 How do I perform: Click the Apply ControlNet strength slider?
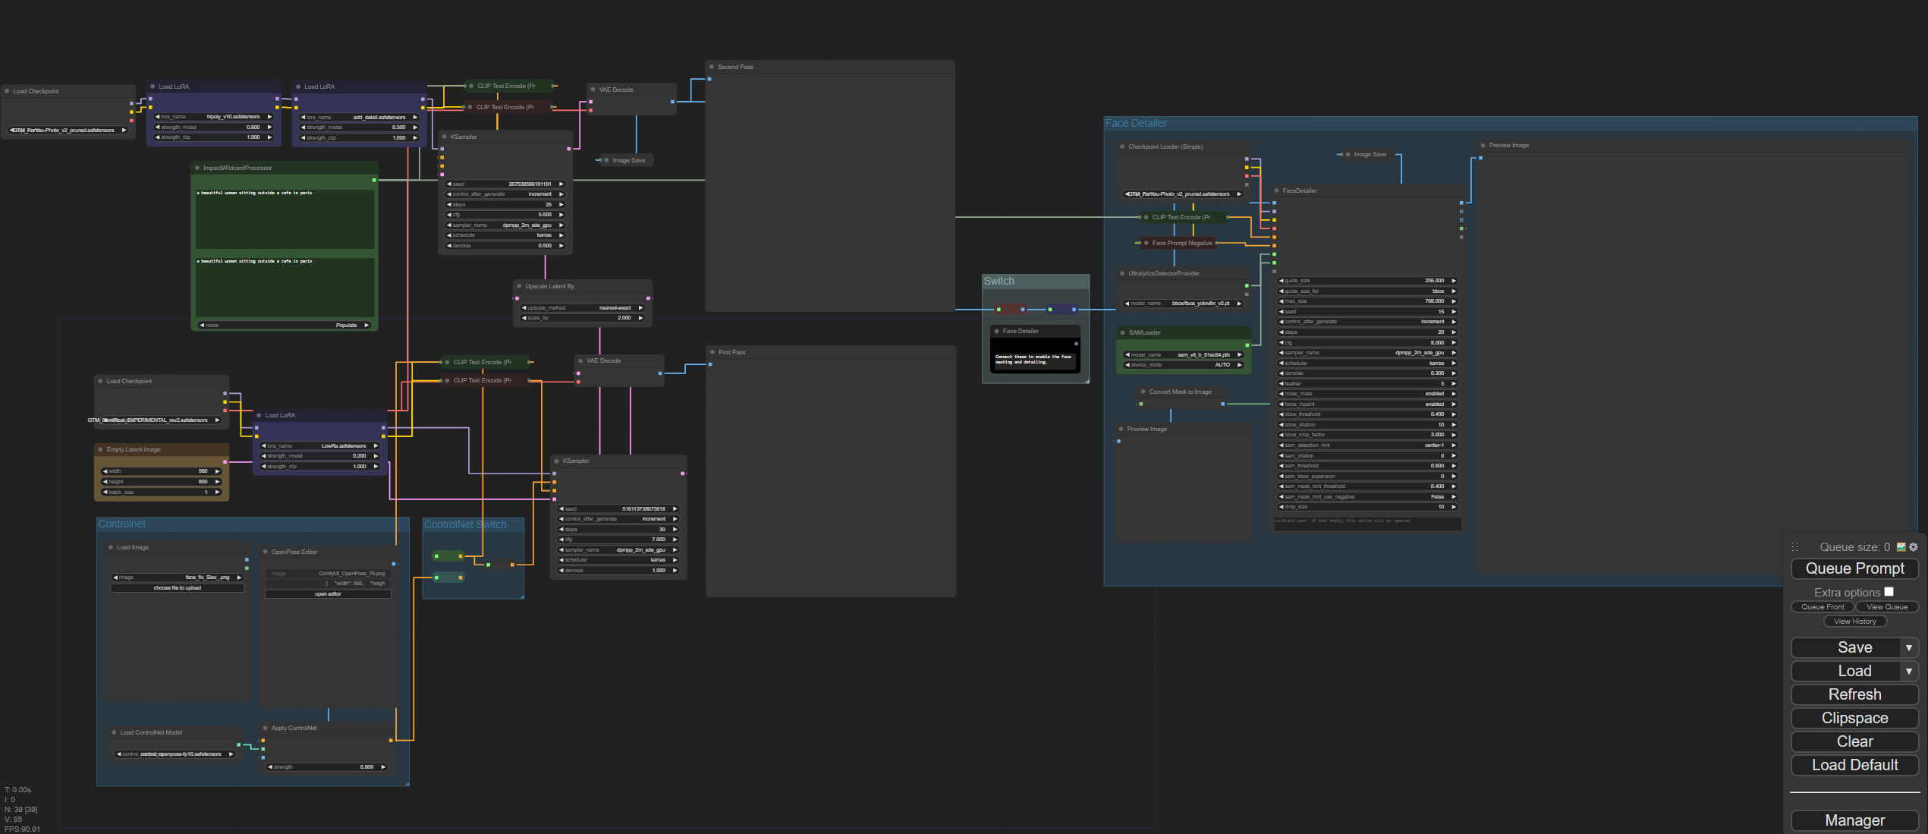[x=327, y=767]
